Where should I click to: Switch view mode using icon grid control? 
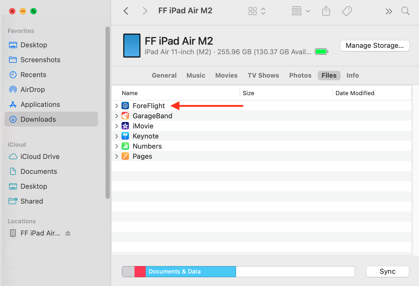click(257, 11)
